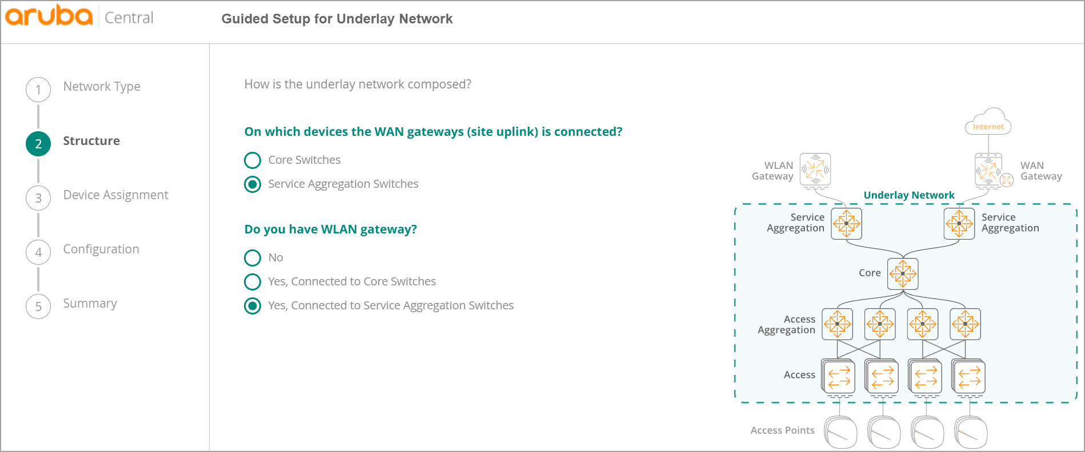Click the last access point icon
The image size is (1085, 452).
[970, 433]
